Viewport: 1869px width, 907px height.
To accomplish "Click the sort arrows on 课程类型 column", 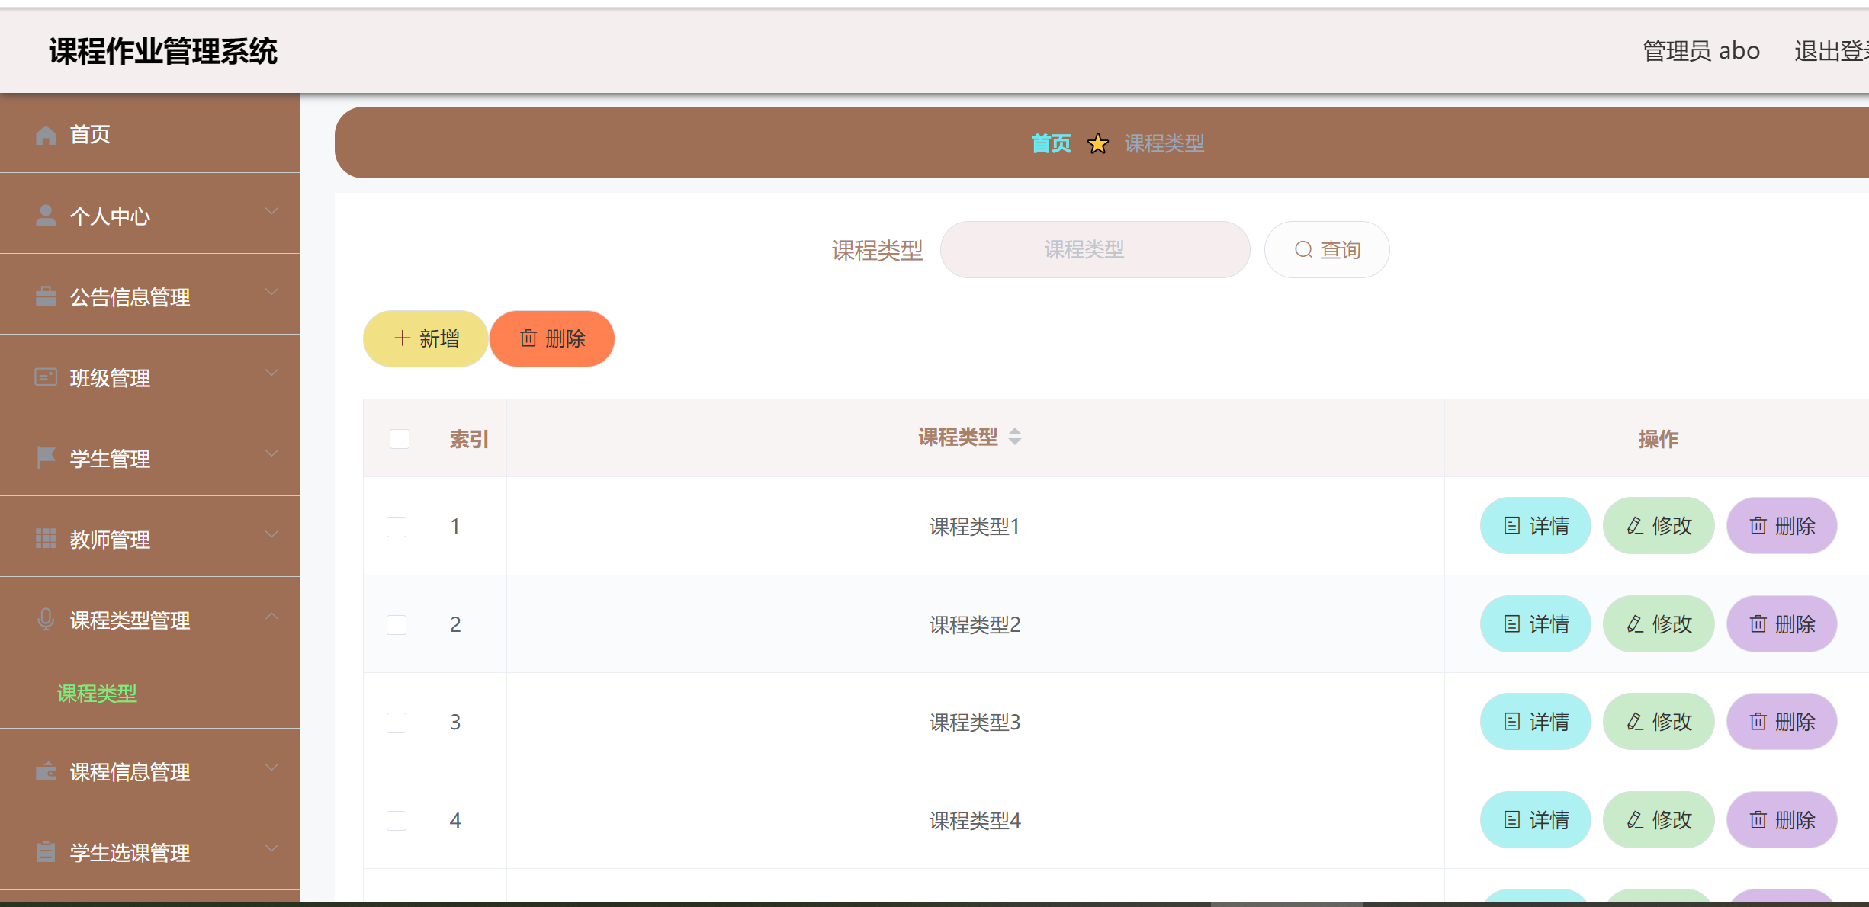I will tap(1015, 437).
